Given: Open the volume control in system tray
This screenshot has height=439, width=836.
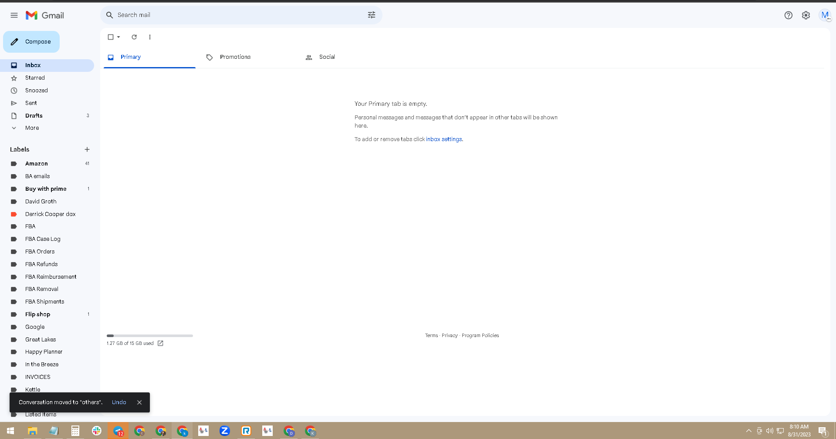Looking at the screenshot, I should coord(770,431).
